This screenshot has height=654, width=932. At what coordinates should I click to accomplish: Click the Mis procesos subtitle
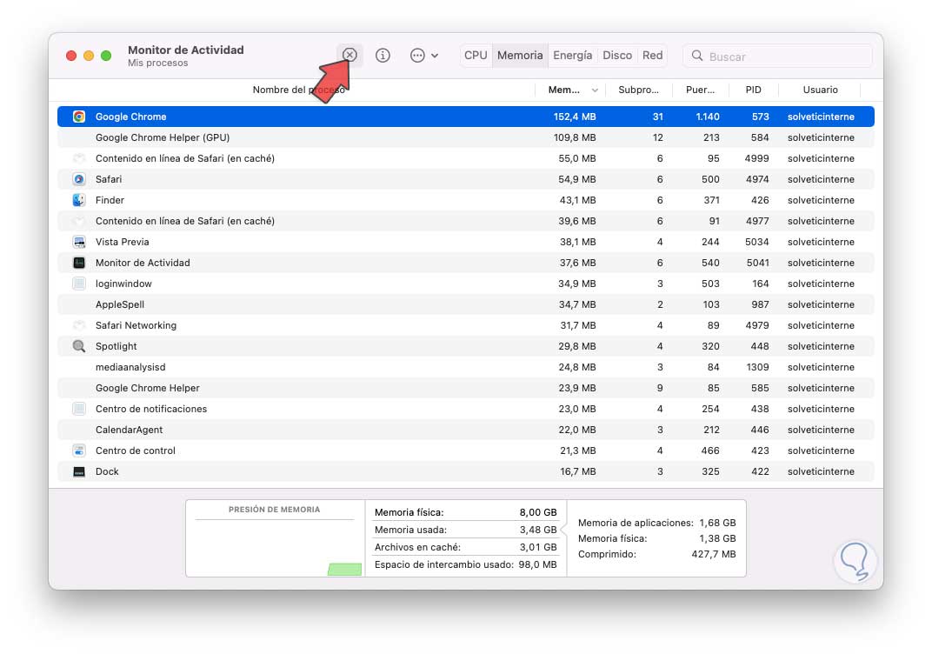[157, 63]
